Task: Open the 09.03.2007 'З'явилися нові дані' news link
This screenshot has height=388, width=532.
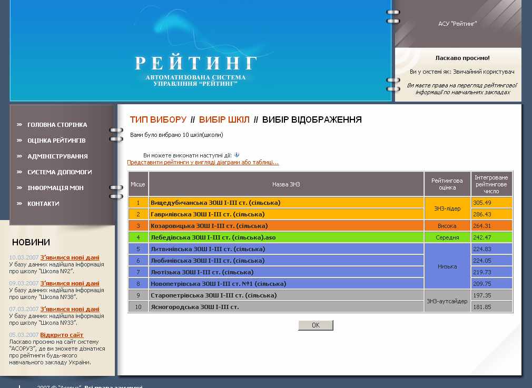Action: 70,283
